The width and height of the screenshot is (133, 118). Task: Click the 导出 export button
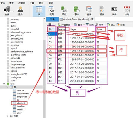pos(121,25)
